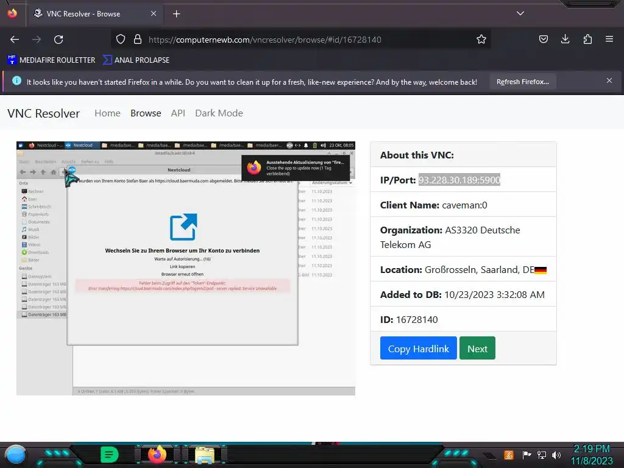Open the volume speaker control
This screenshot has height=468, width=624.
point(556,455)
